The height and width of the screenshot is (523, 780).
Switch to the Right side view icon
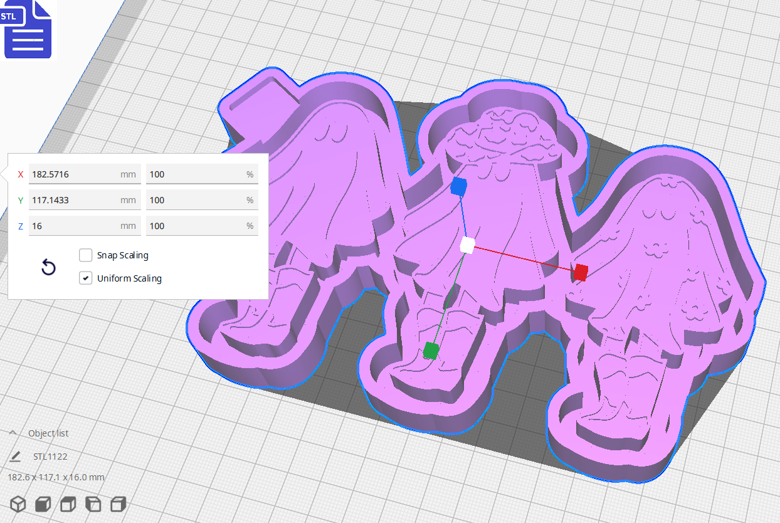coord(118,504)
